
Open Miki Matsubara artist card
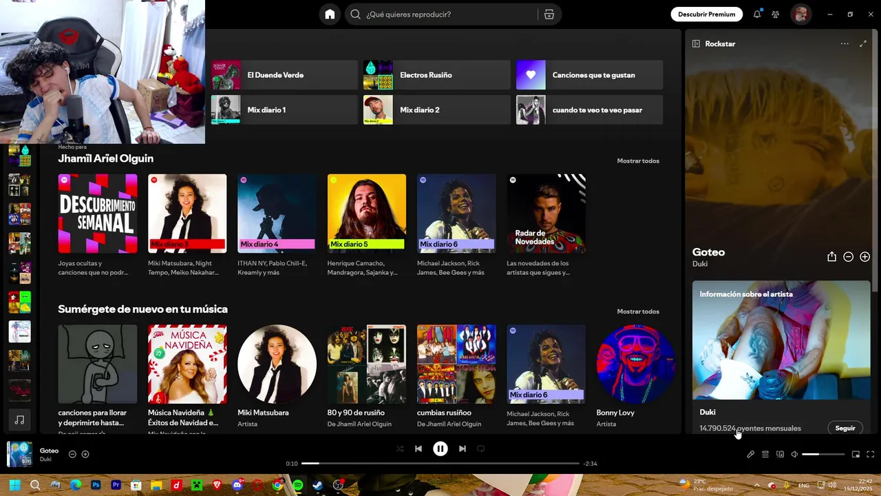277,377
